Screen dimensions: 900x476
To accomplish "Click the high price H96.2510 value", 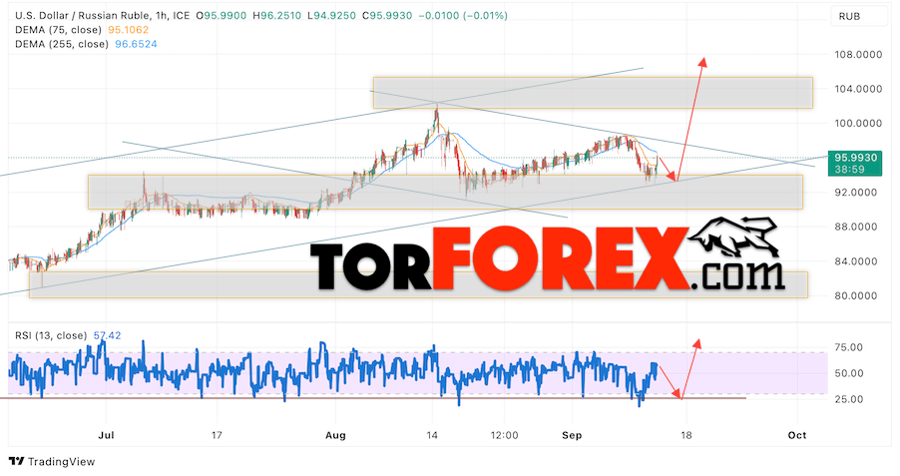I will tap(275, 16).
